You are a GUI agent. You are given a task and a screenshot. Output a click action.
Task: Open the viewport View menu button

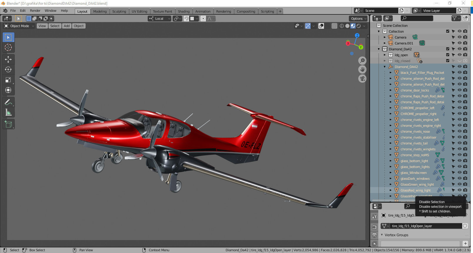[42, 26]
